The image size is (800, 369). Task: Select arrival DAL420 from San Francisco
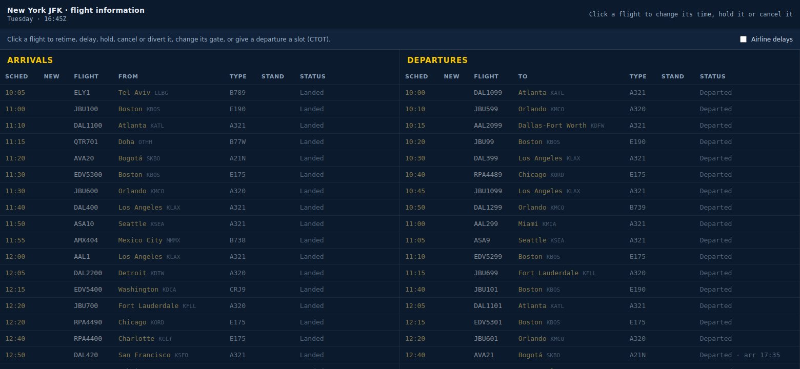point(199,355)
